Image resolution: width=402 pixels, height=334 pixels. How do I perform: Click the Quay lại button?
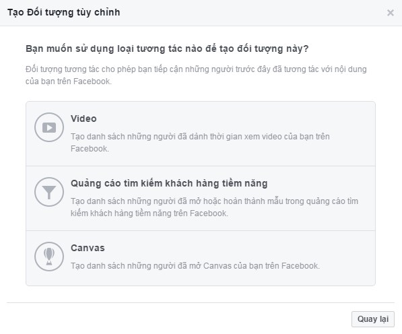click(x=373, y=319)
